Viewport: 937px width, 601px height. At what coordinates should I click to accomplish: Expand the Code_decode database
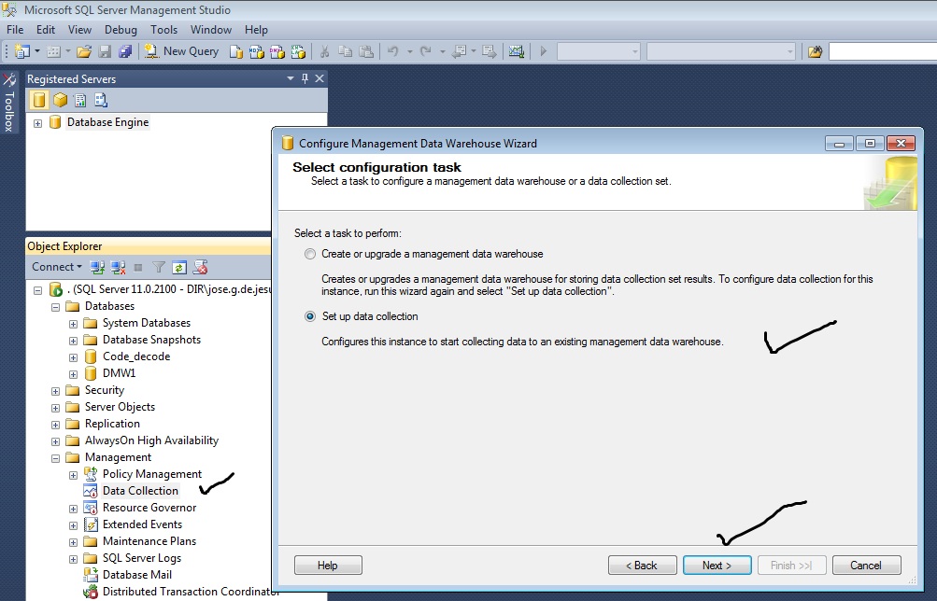[73, 357]
